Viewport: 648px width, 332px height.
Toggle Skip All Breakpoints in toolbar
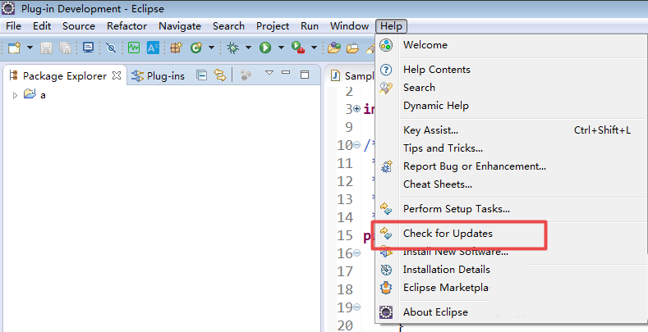pos(111,48)
